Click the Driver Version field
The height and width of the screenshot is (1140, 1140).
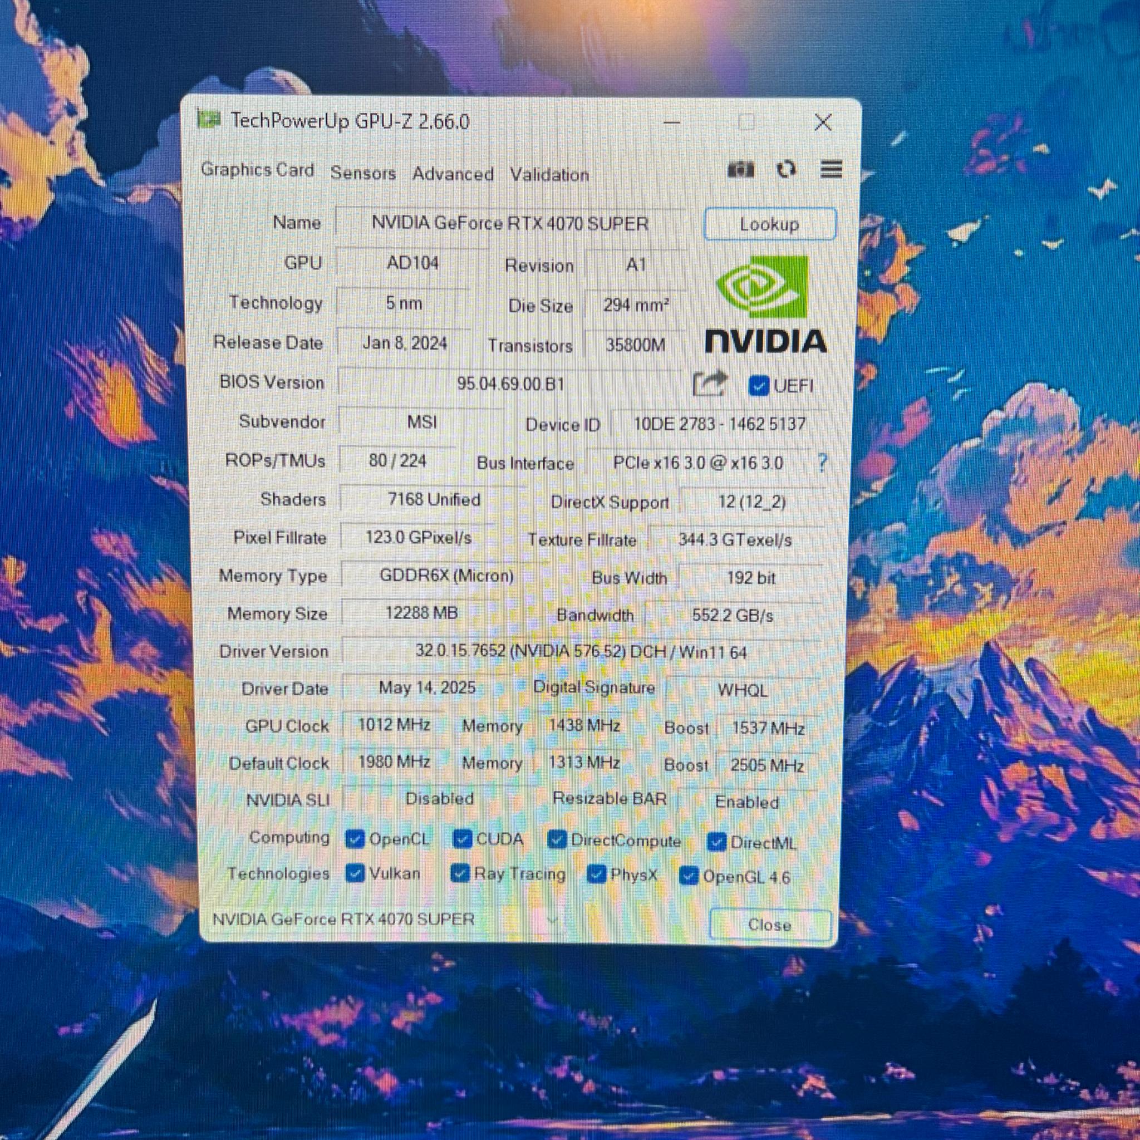[x=581, y=651]
